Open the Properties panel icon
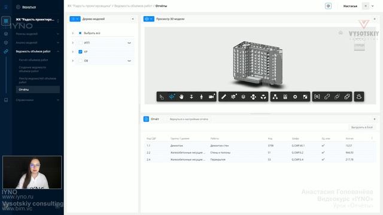 [x=285, y=97]
